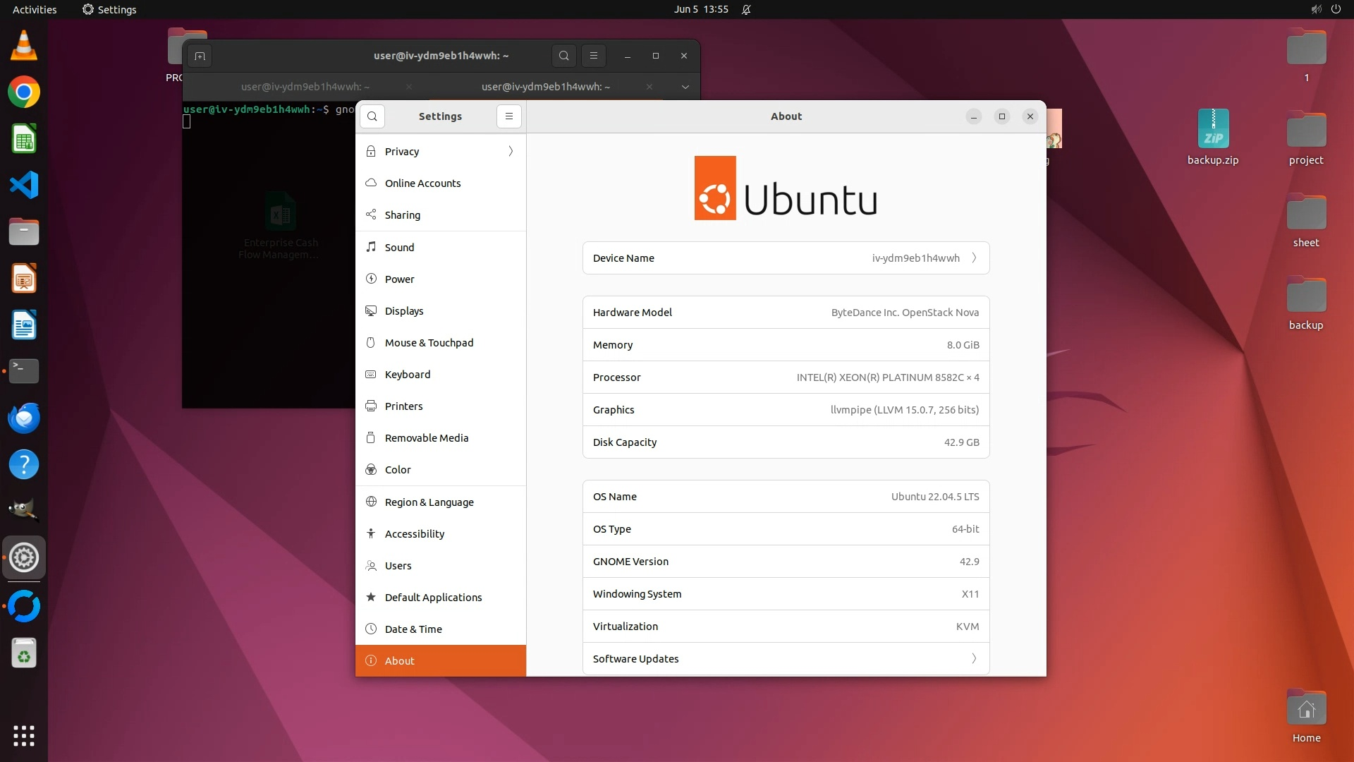Open Activities overview
This screenshot has height=762, width=1354.
click(35, 9)
